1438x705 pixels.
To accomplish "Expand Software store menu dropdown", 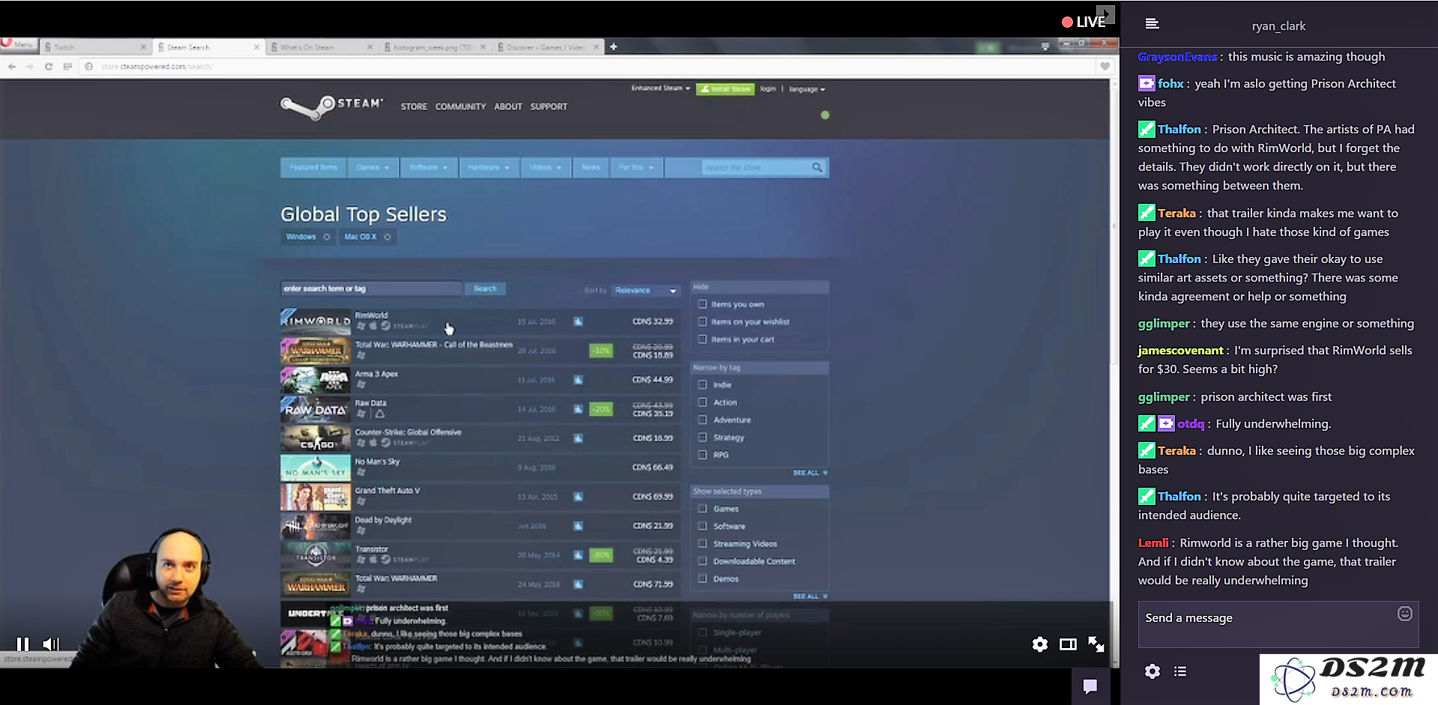I will click(429, 167).
